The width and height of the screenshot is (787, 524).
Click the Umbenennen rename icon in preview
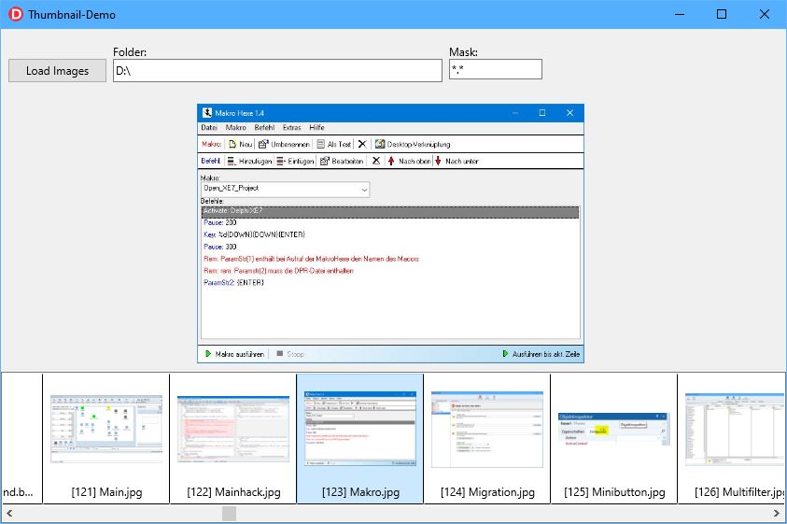[x=263, y=144]
